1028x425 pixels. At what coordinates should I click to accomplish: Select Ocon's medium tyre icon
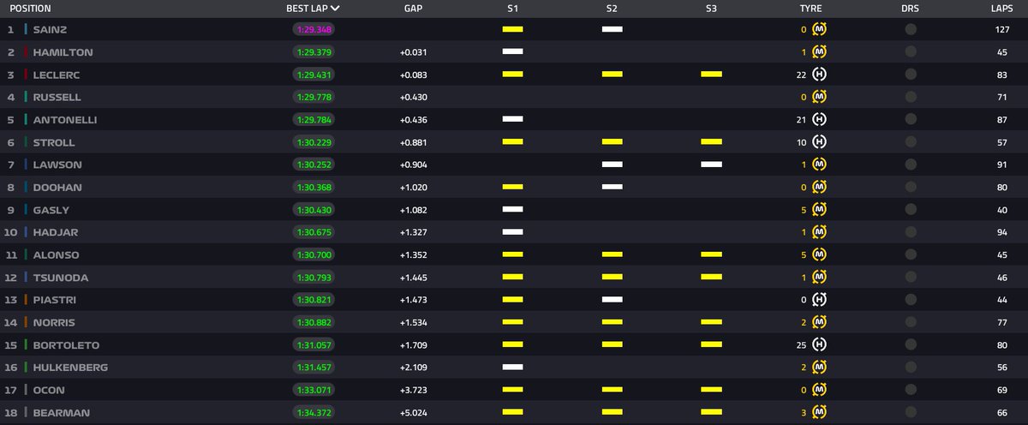click(819, 390)
